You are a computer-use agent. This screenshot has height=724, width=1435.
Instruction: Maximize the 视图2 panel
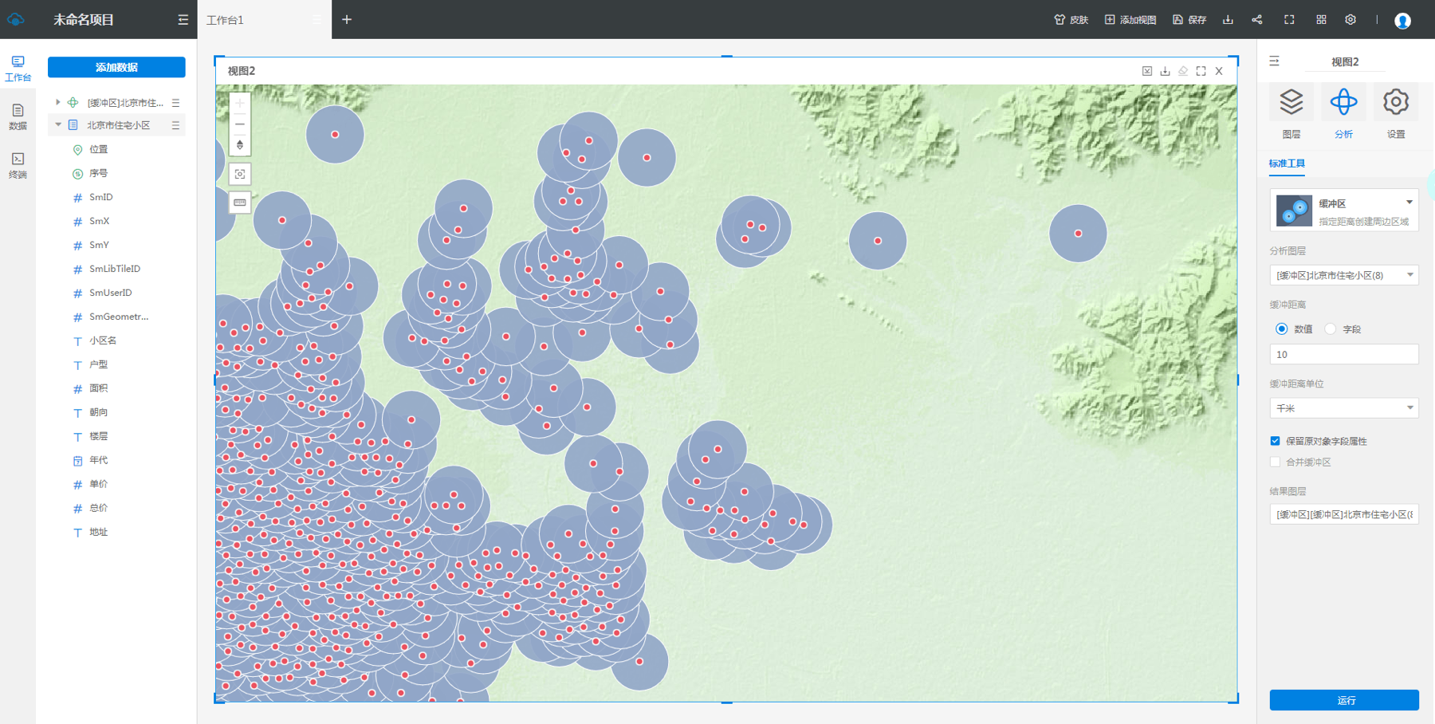1201,71
